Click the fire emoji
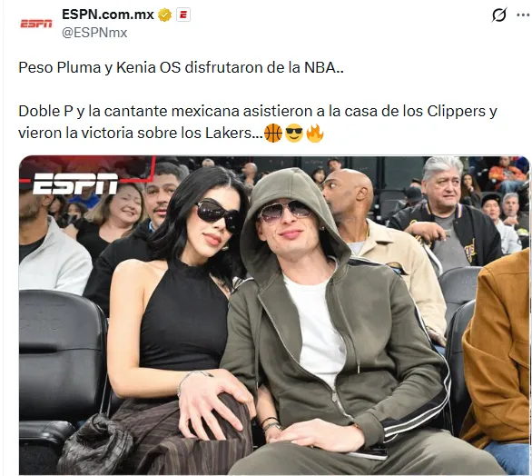This screenshot has width=532, height=476. click(315, 134)
